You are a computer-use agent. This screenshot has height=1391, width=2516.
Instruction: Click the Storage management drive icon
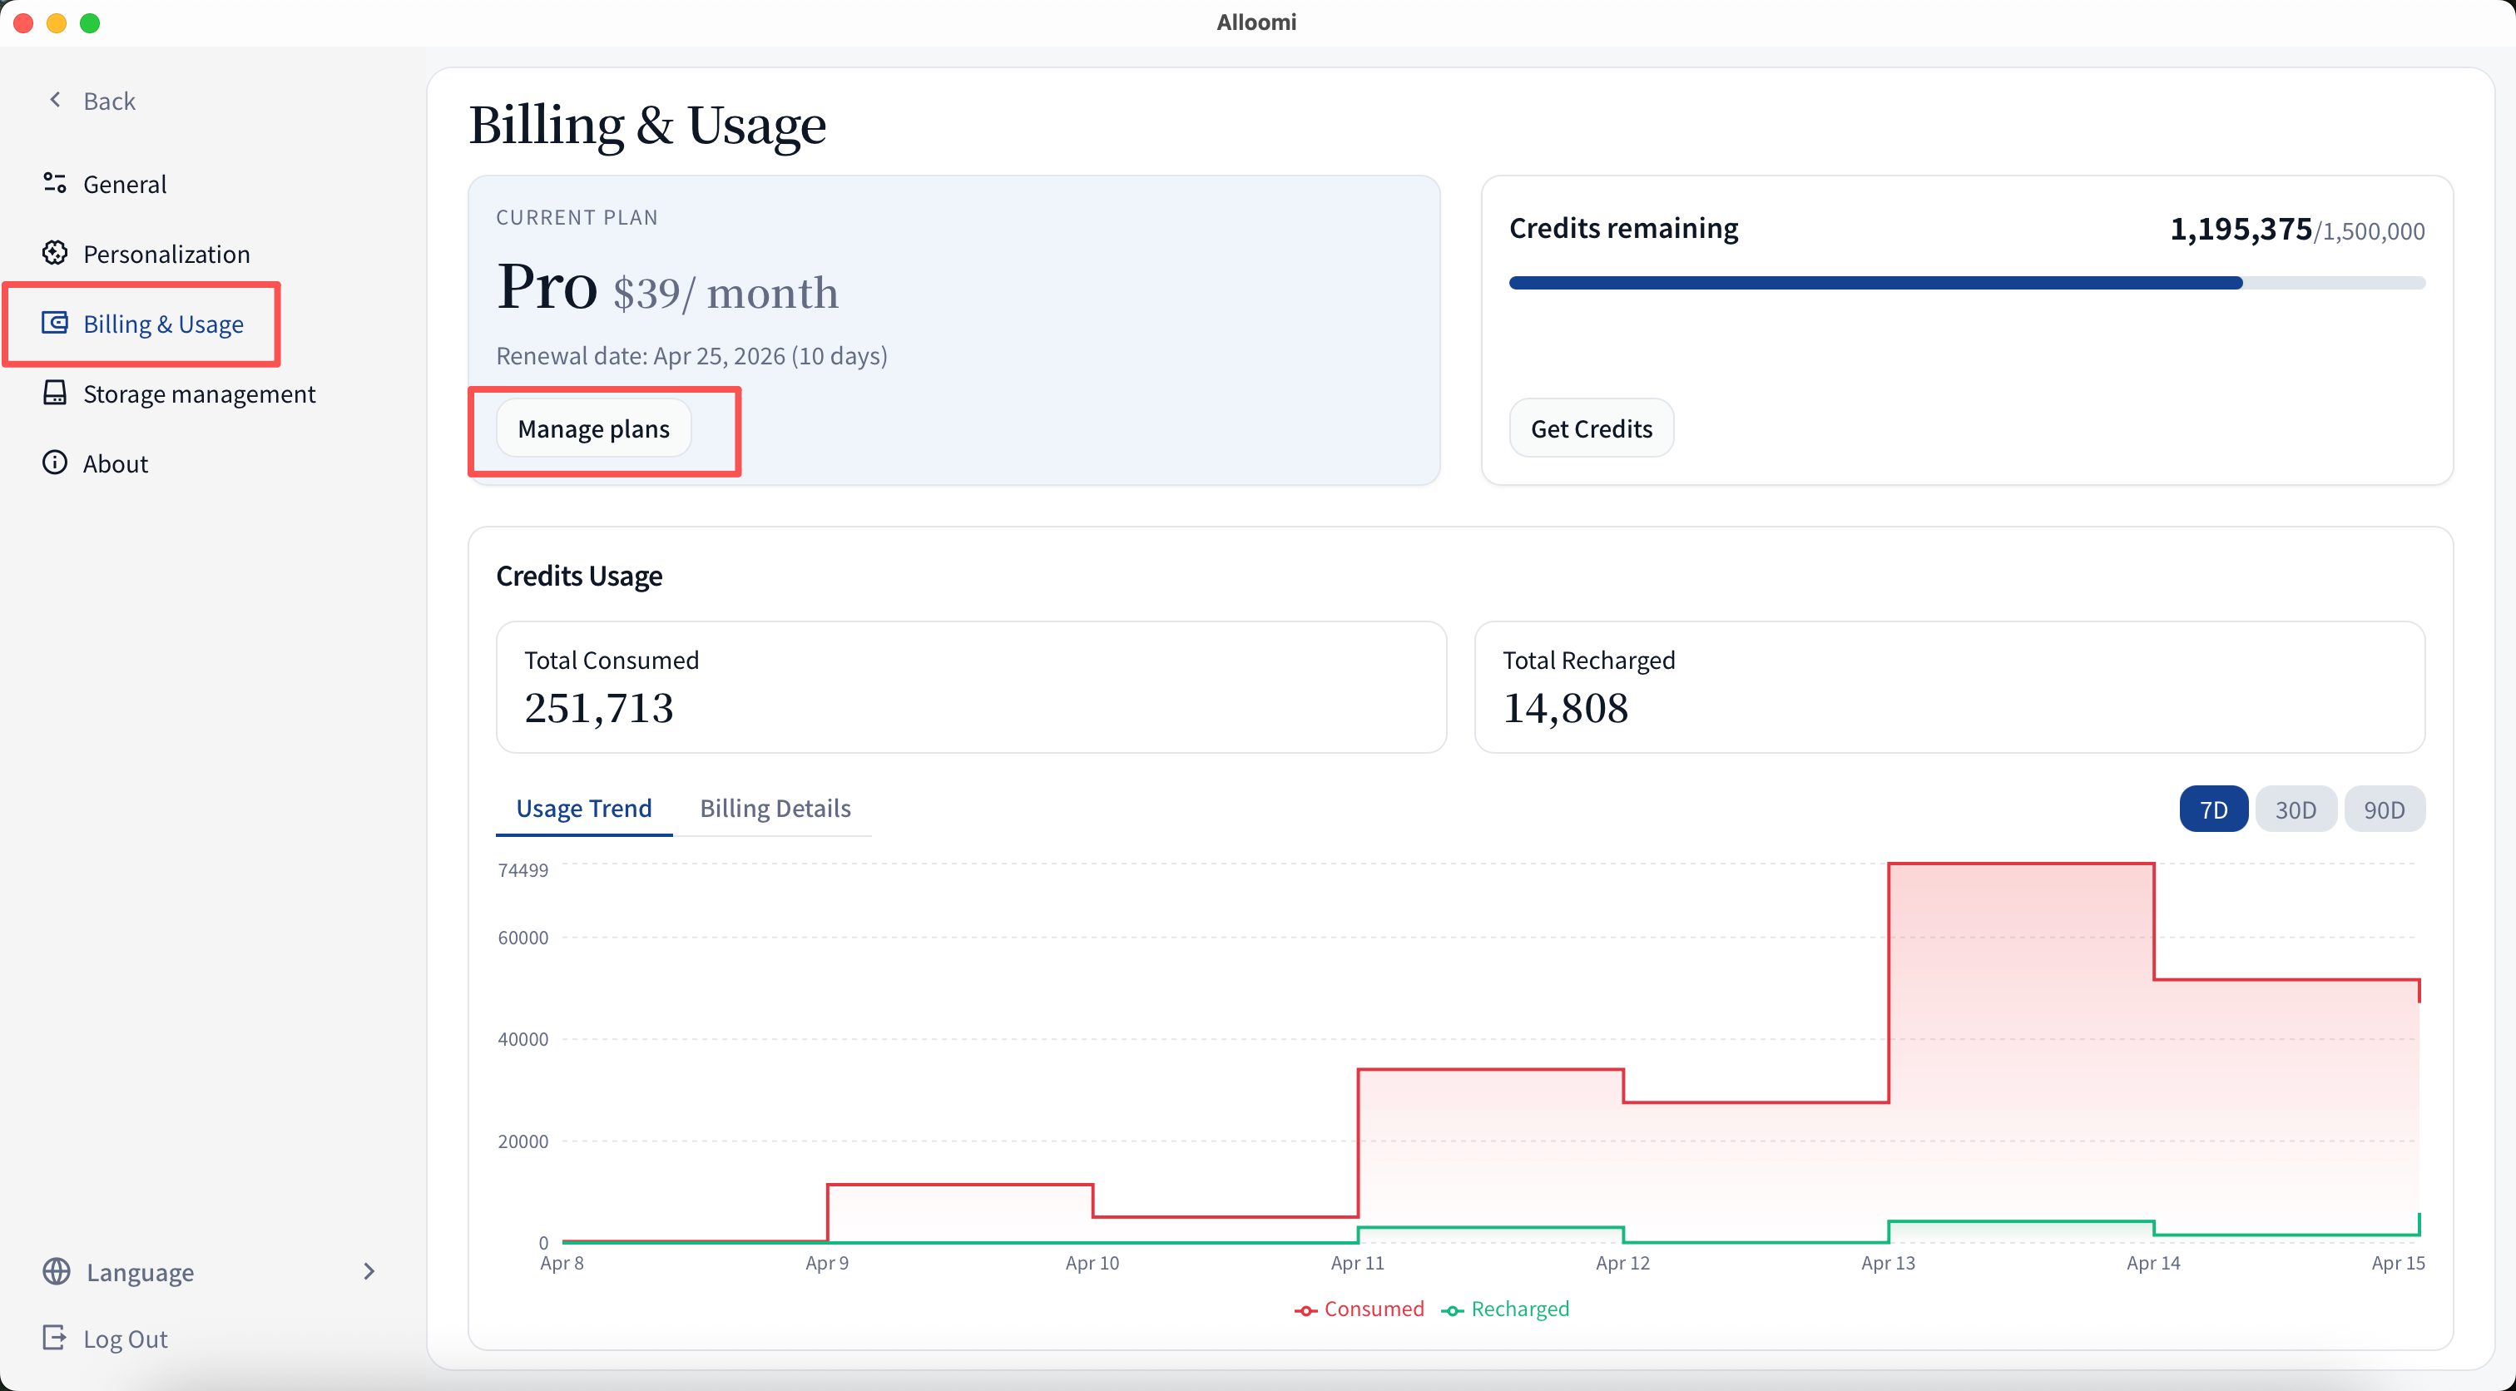click(x=55, y=393)
